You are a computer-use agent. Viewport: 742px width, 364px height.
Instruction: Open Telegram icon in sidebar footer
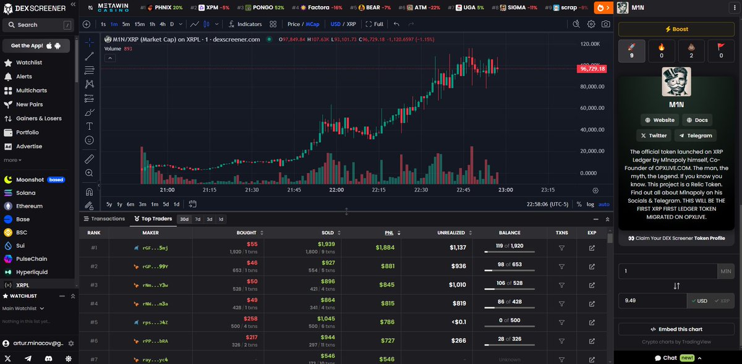[28, 358]
